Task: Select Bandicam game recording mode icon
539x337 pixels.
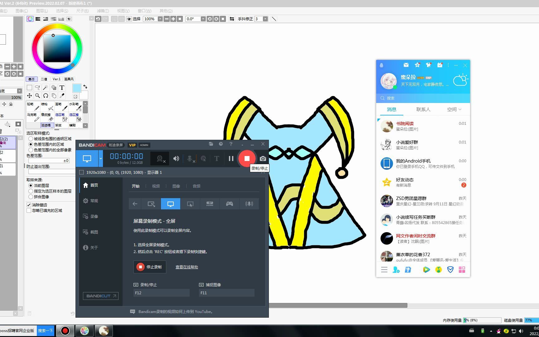Action: pyautogui.click(x=230, y=204)
